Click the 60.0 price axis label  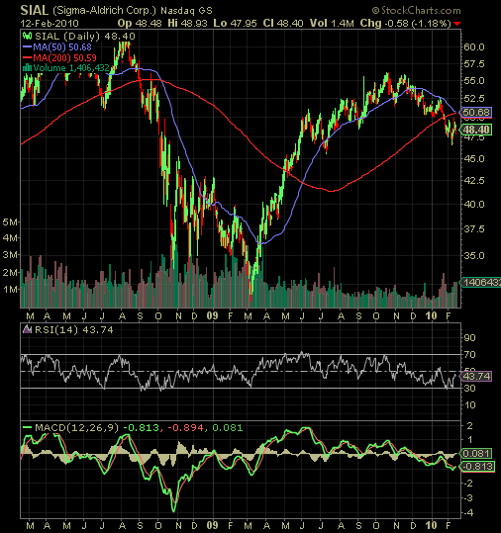coord(474,46)
